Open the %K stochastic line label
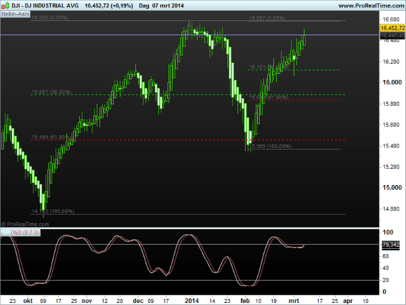The height and width of the screenshot is (305, 406). (5, 232)
